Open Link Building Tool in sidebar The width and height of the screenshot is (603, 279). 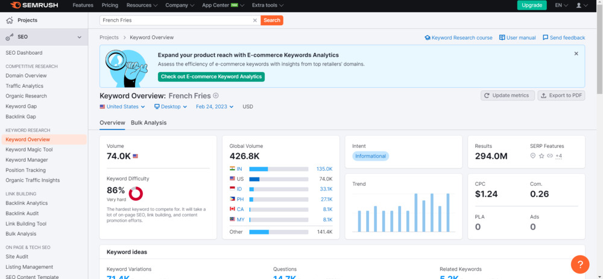[26, 224]
